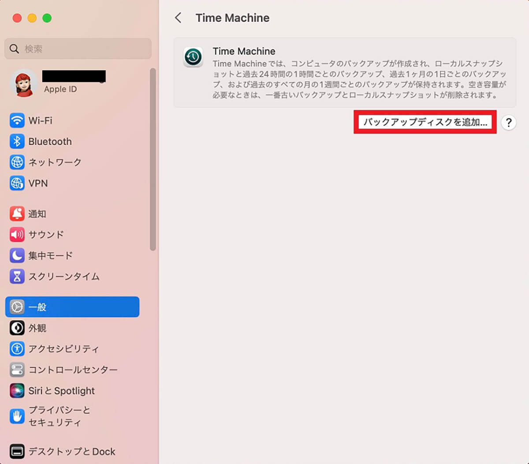This screenshot has width=529, height=464.
Task: Click the プライバシーとセキュリティ hand icon
Action: (x=17, y=416)
